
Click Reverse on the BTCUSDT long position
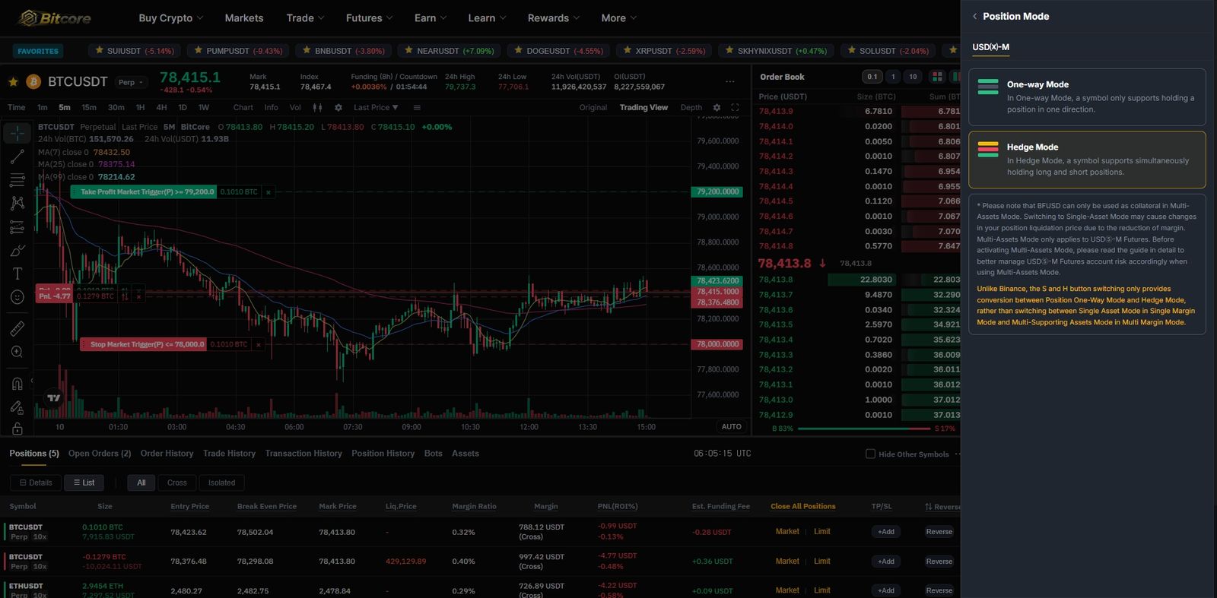click(939, 532)
